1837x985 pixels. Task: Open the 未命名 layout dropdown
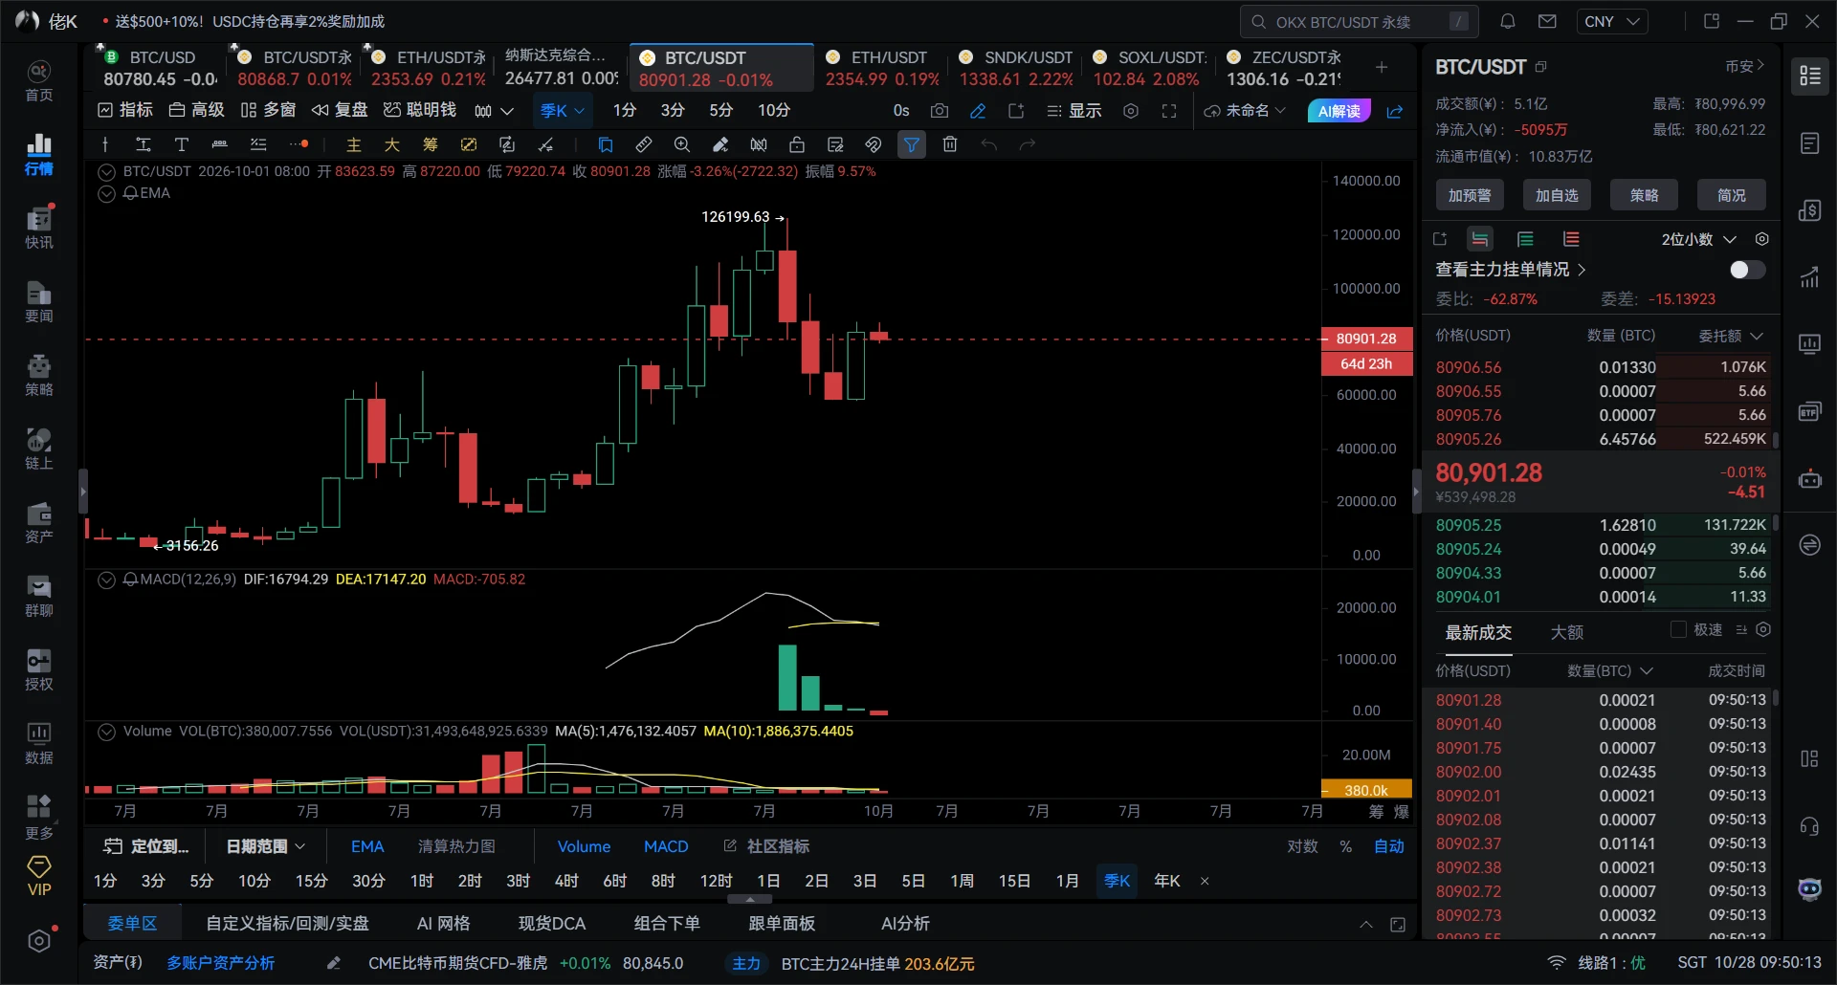click(x=1246, y=111)
